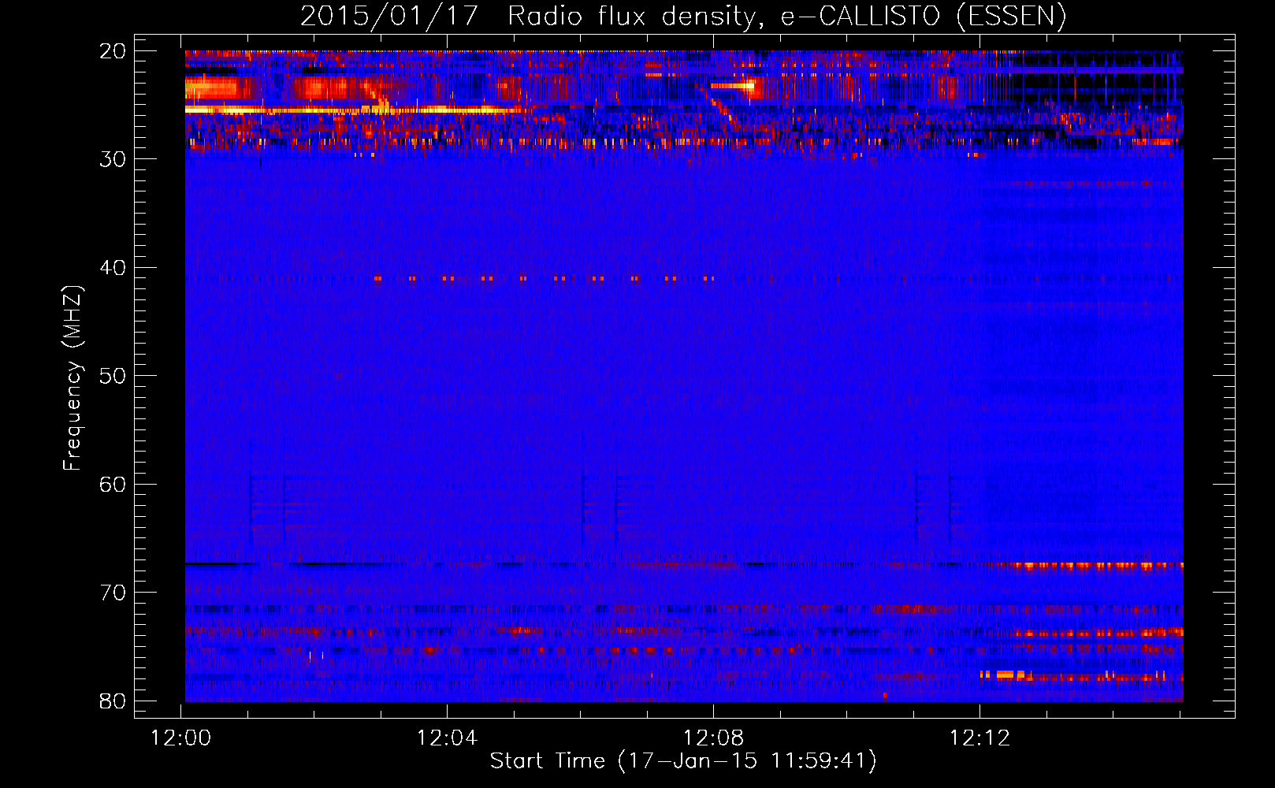Click the bright horizontal streak near 23 MHz at 12:08
1275x788 pixels.
click(732, 86)
